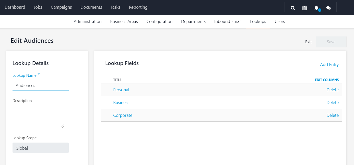The height and width of the screenshot is (165, 354).
Task: Show notifications via bell icon
Action: point(316,8)
